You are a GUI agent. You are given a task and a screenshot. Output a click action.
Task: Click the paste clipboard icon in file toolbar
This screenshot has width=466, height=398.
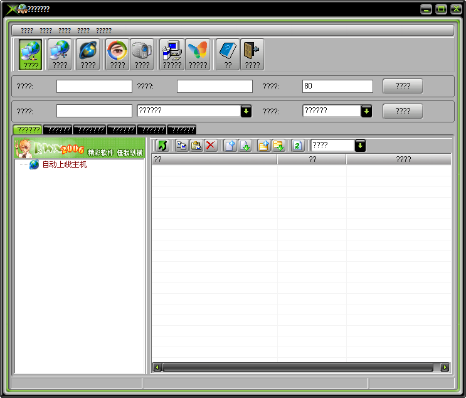coord(196,146)
